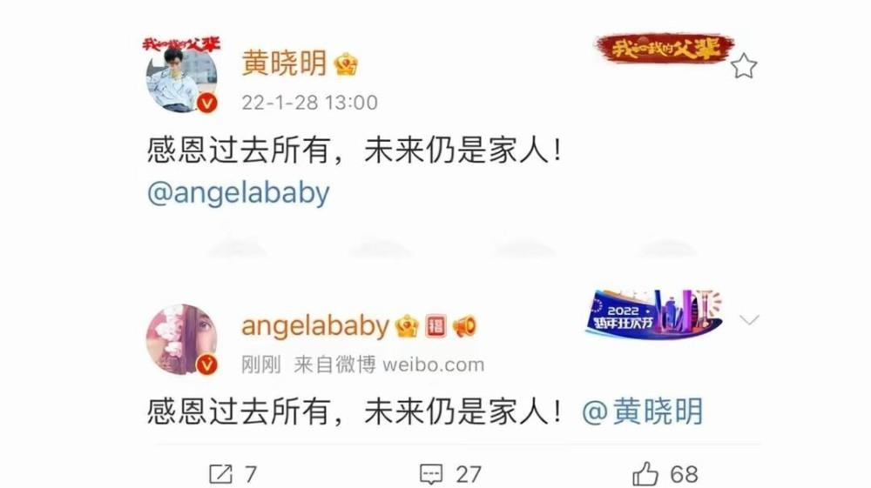
Task: Click the crown membership badge next to 黄晓明
Action: pyautogui.click(x=346, y=65)
